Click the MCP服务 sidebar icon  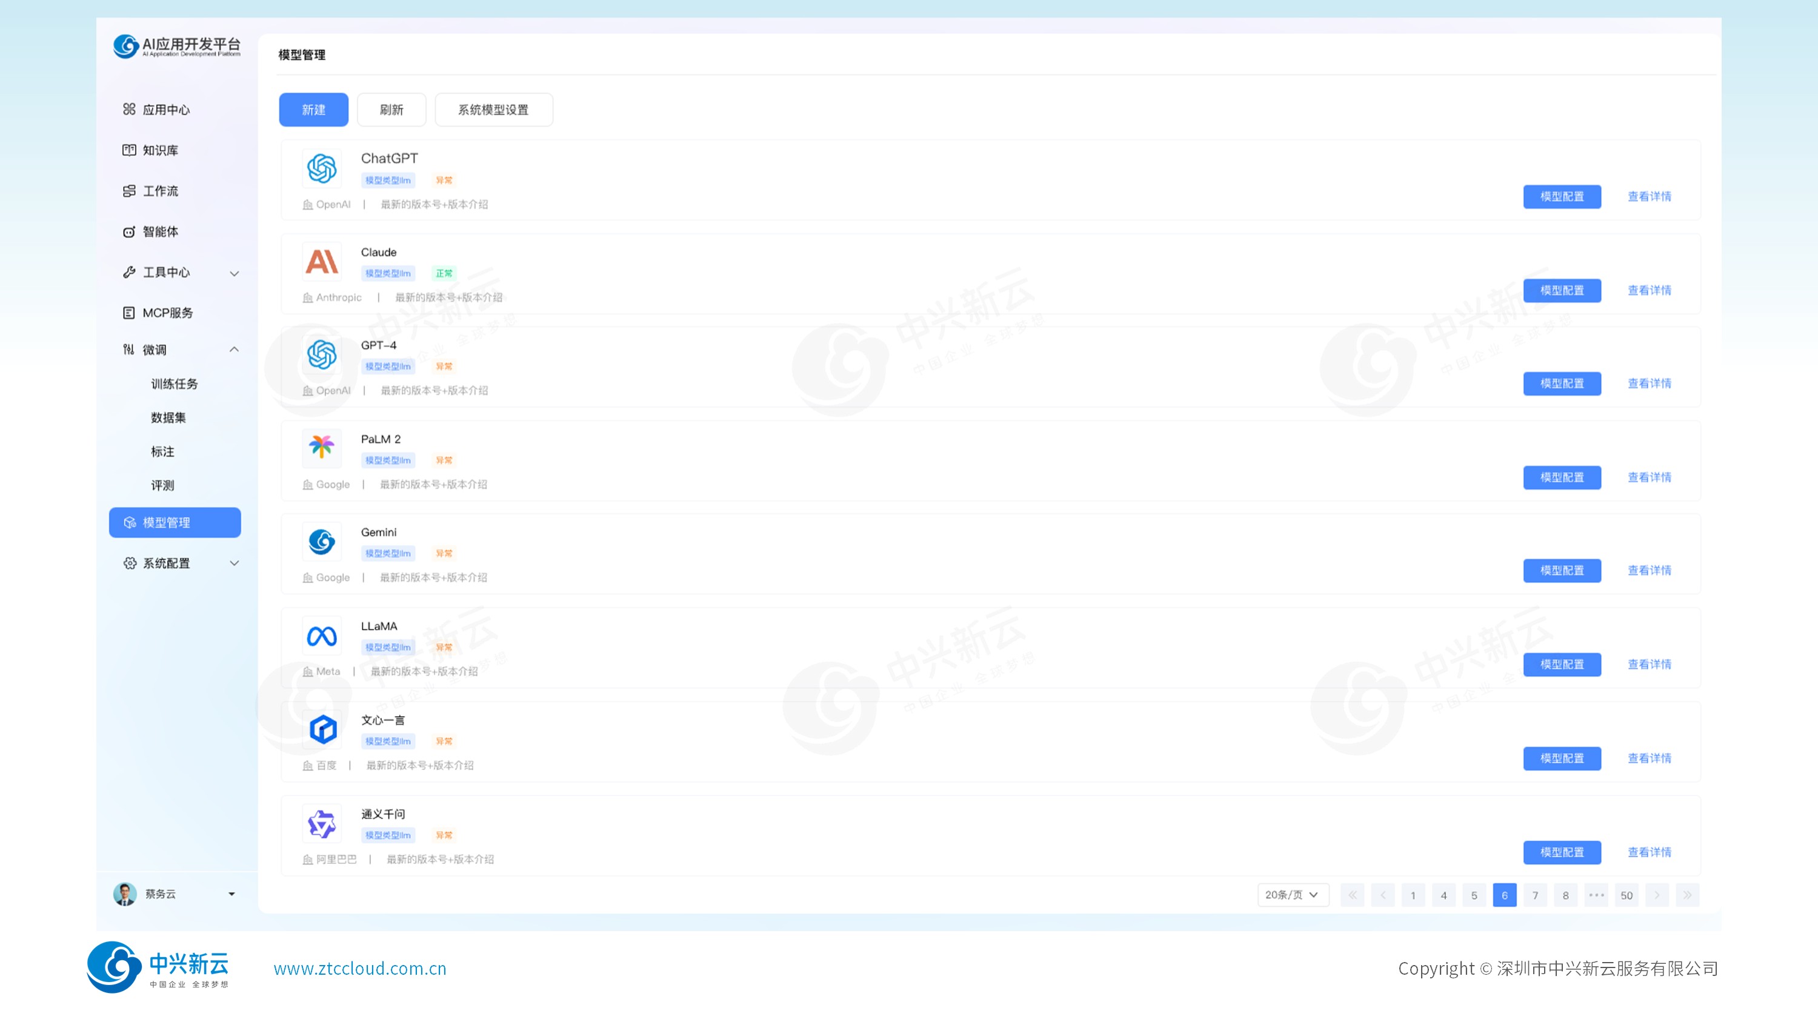[129, 313]
